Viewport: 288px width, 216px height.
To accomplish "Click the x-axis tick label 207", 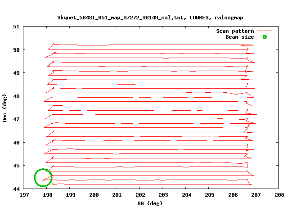I will click(256, 195).
